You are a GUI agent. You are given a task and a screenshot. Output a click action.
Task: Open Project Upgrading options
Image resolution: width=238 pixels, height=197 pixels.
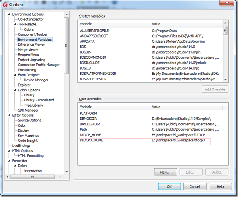coord(32,60)
